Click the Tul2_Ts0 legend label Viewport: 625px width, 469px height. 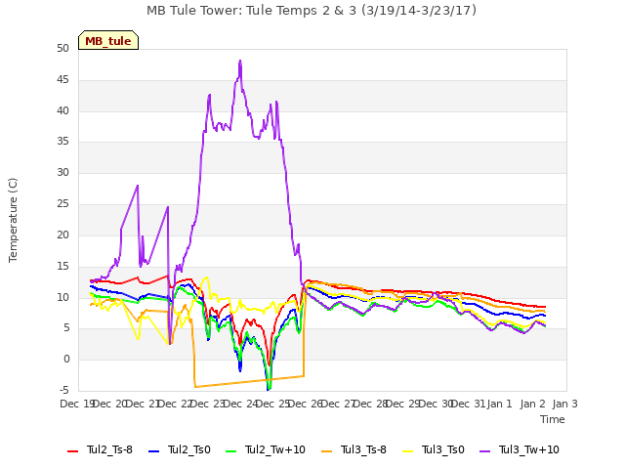(188, 449)
